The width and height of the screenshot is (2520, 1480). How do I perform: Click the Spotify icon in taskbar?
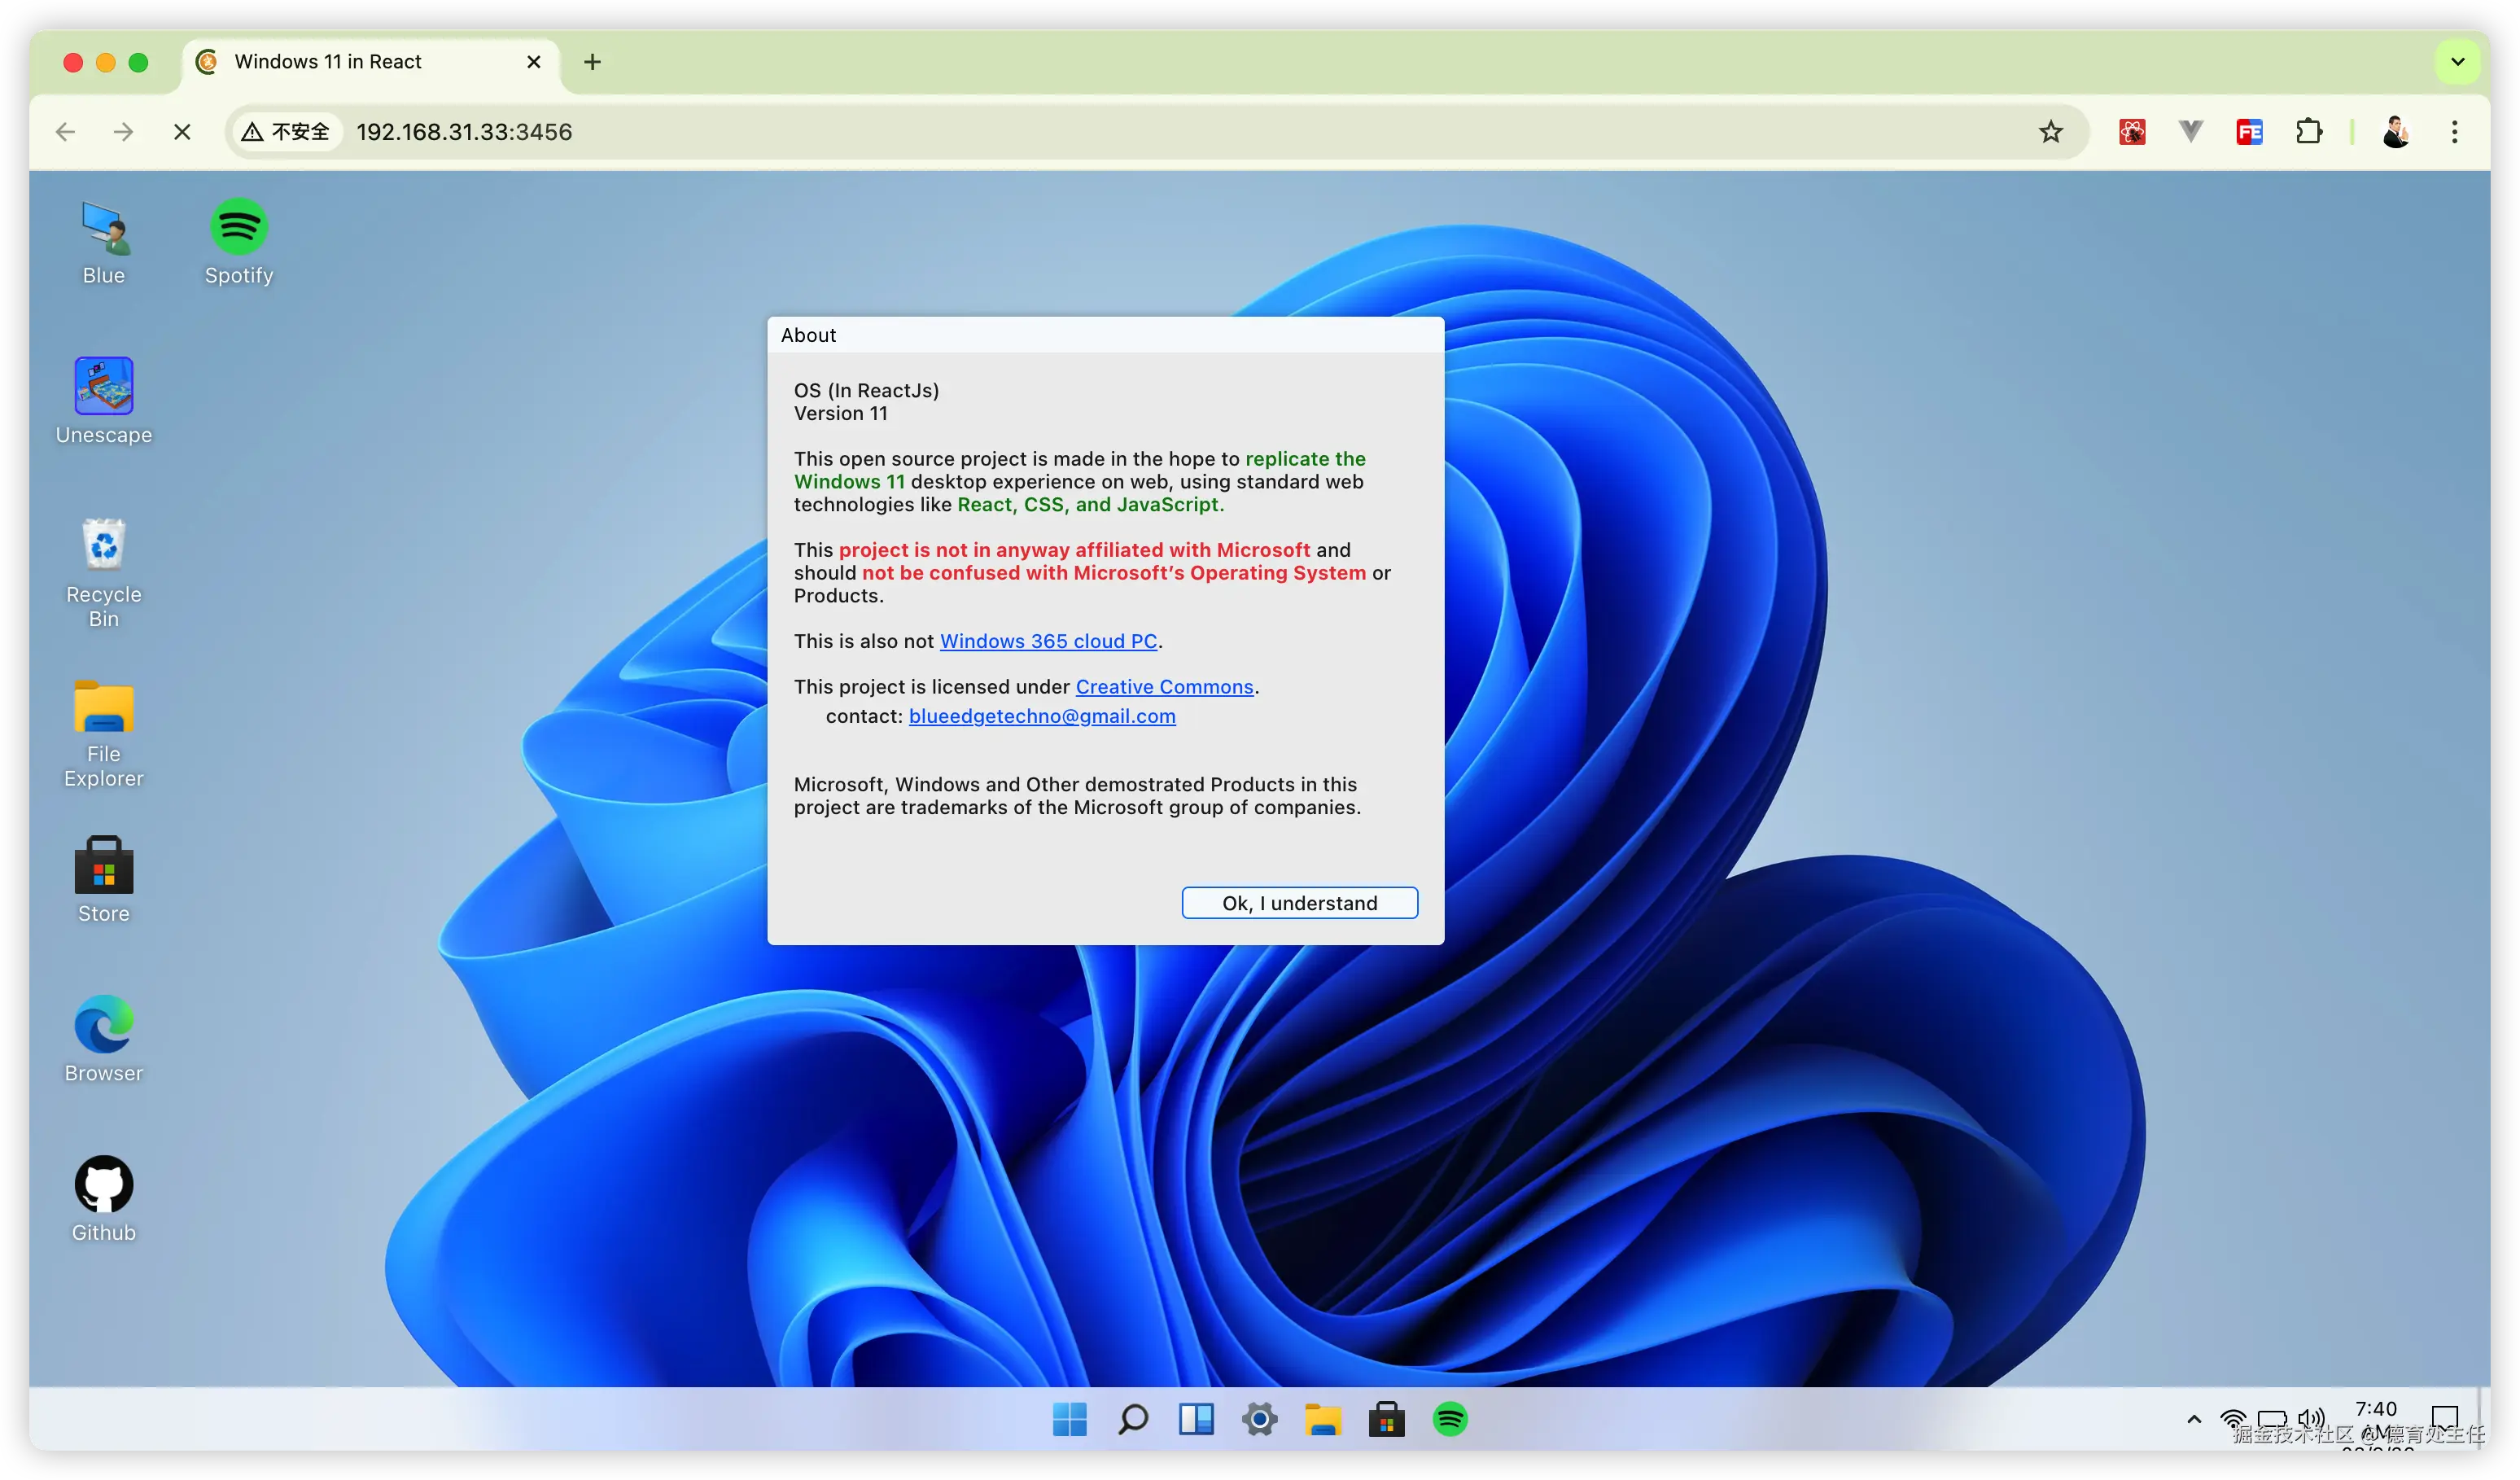[x=1450, y=1419]
